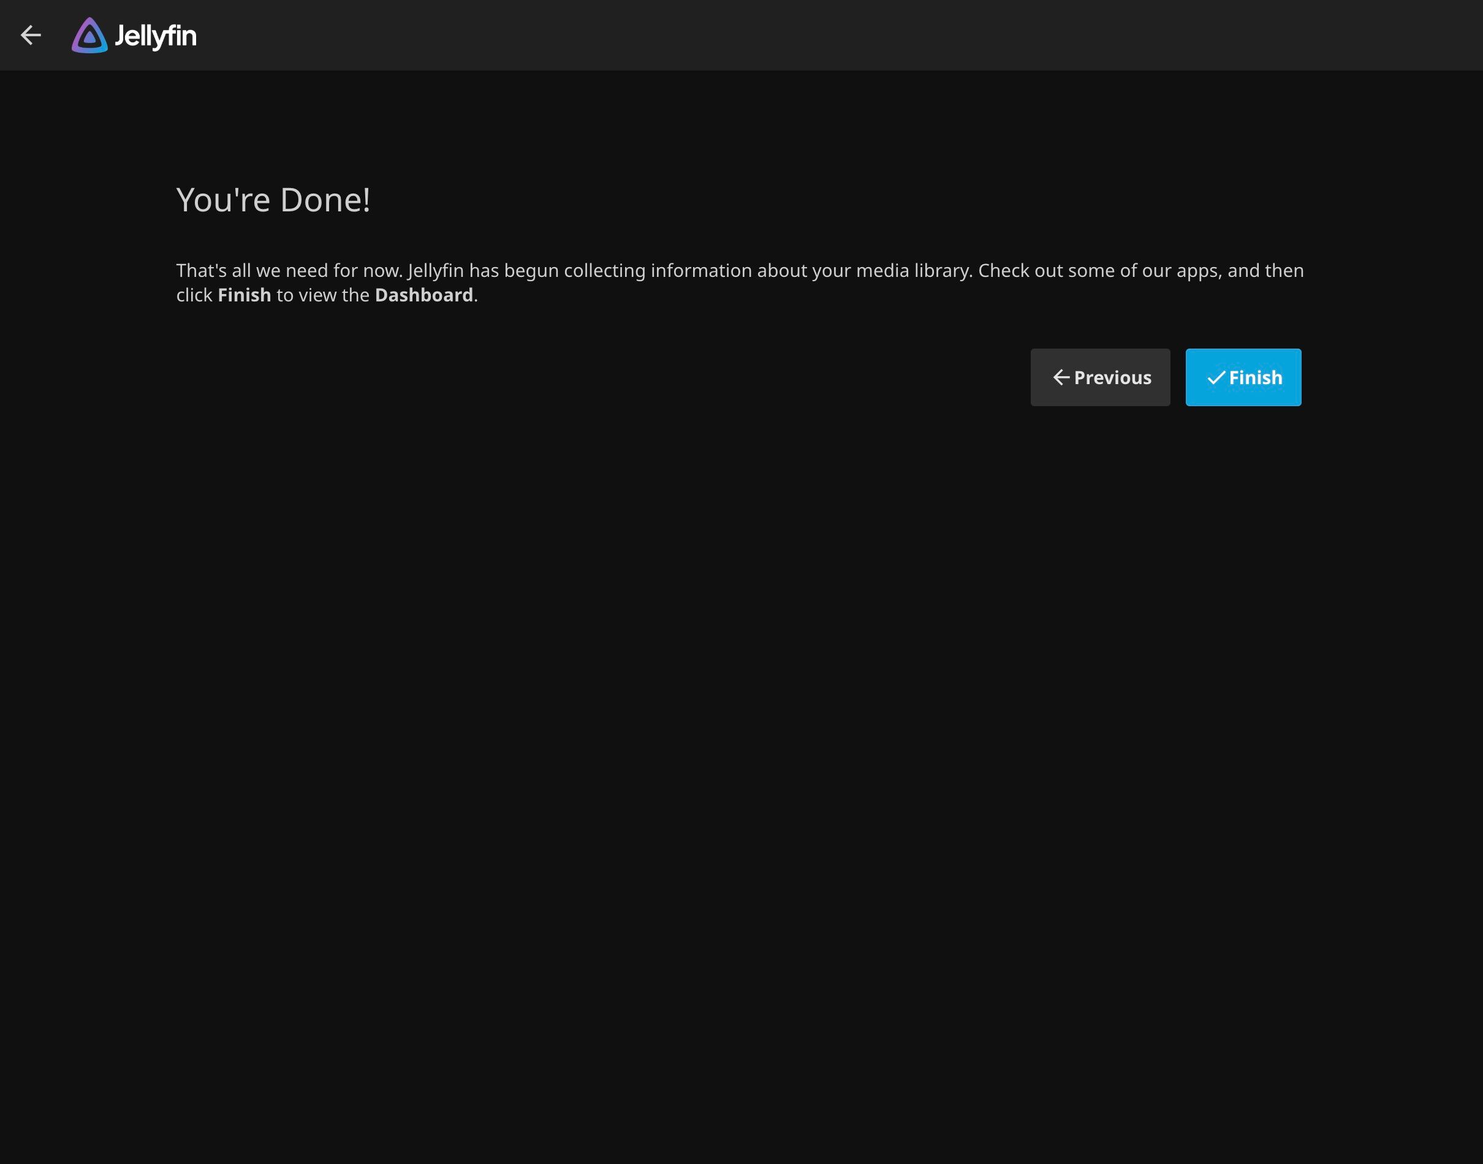The width and height of the screenshot is (1483, 1164).
Task: Click the text label "Finish" on blue button
Action: 1256,377
